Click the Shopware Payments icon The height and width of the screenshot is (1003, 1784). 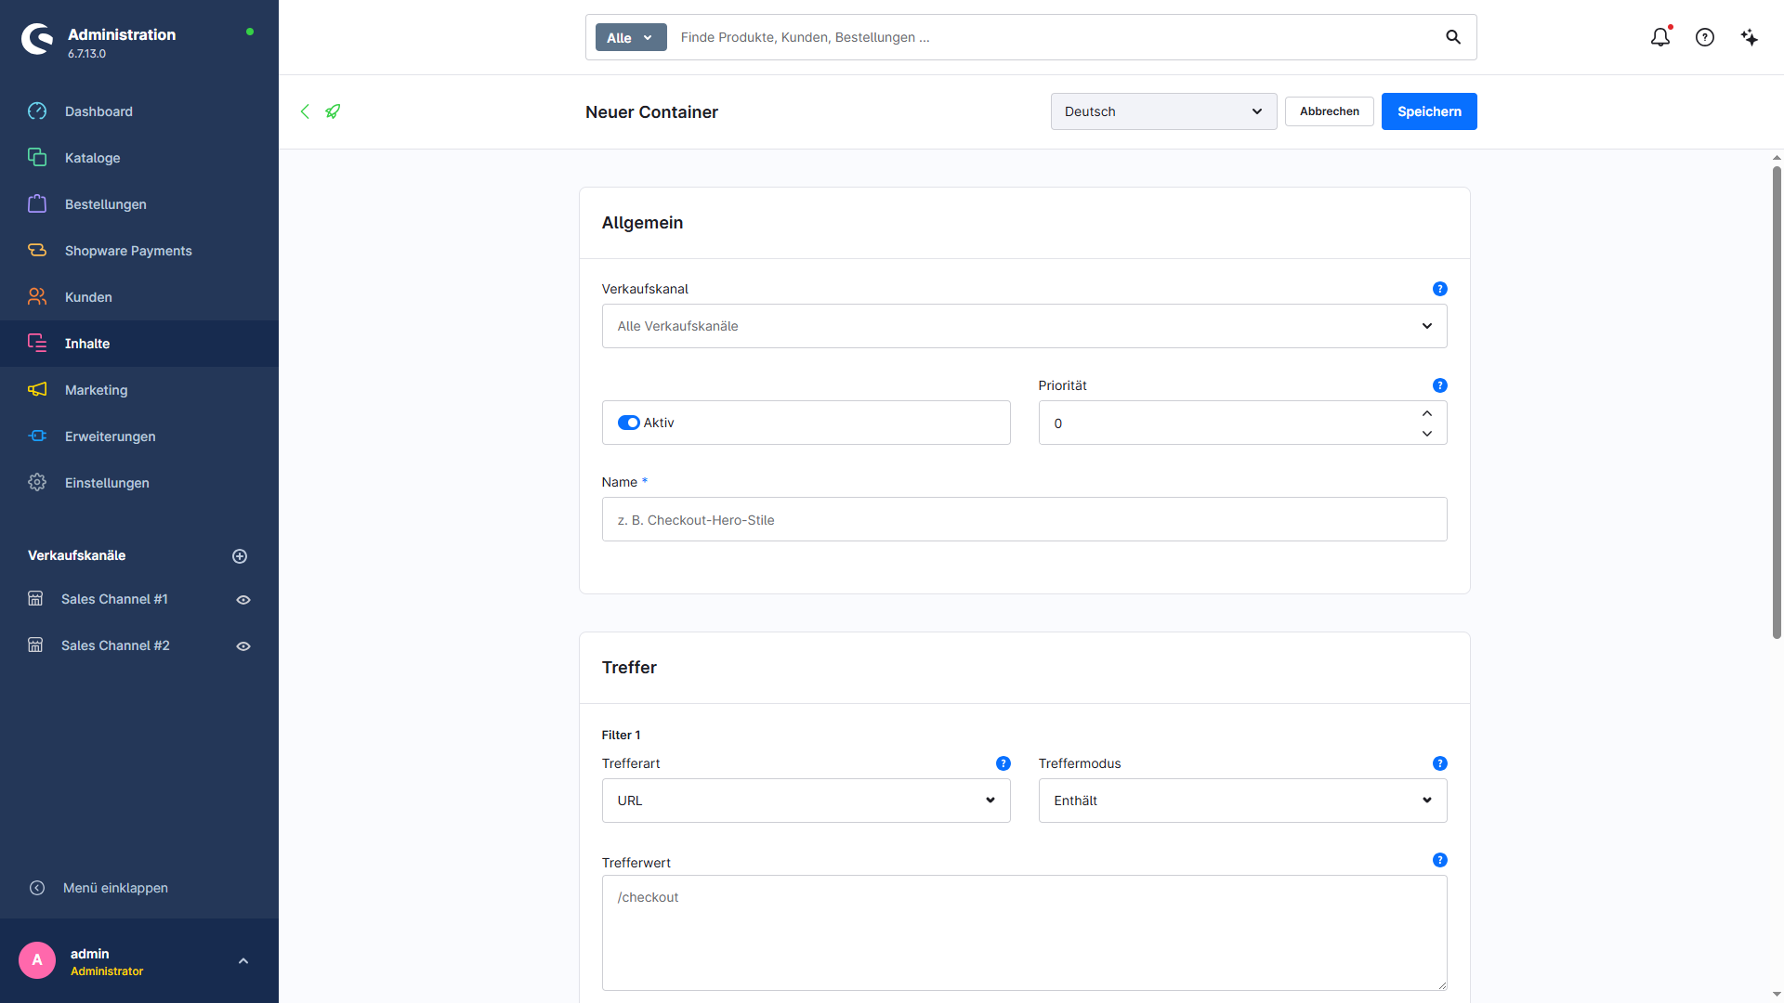[37, 251]
